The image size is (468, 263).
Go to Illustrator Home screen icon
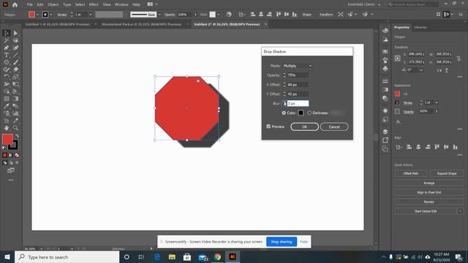[x=15, y=4]
